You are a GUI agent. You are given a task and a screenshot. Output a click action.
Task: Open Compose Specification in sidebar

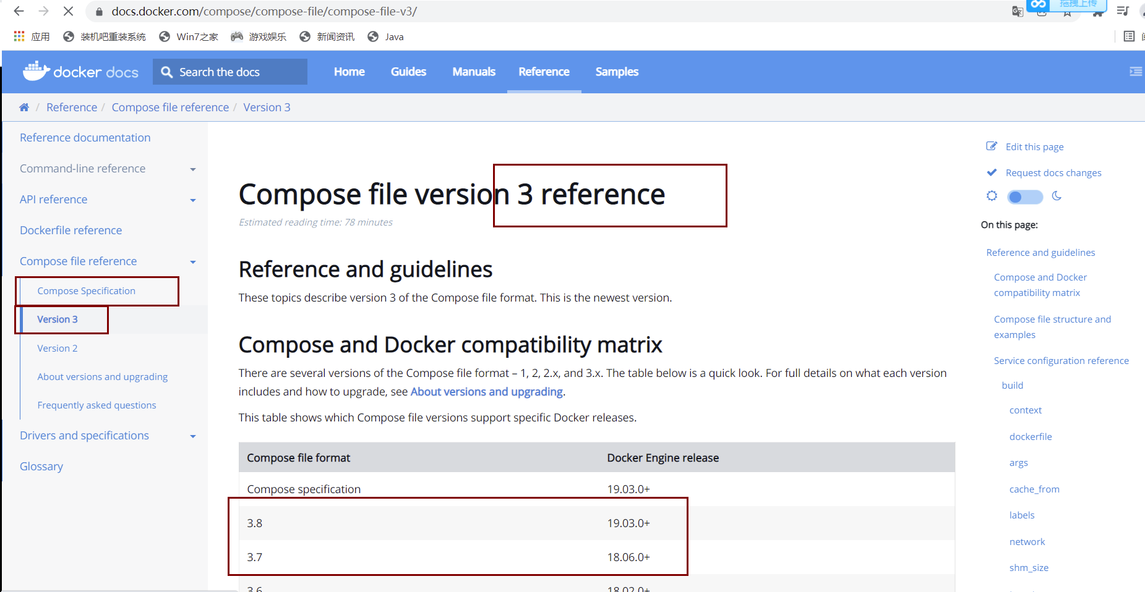[x=86, y=291]
